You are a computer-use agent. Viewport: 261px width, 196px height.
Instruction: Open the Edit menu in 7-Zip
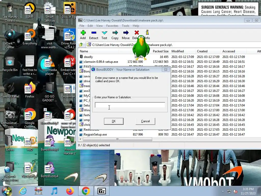coord(90,26)
